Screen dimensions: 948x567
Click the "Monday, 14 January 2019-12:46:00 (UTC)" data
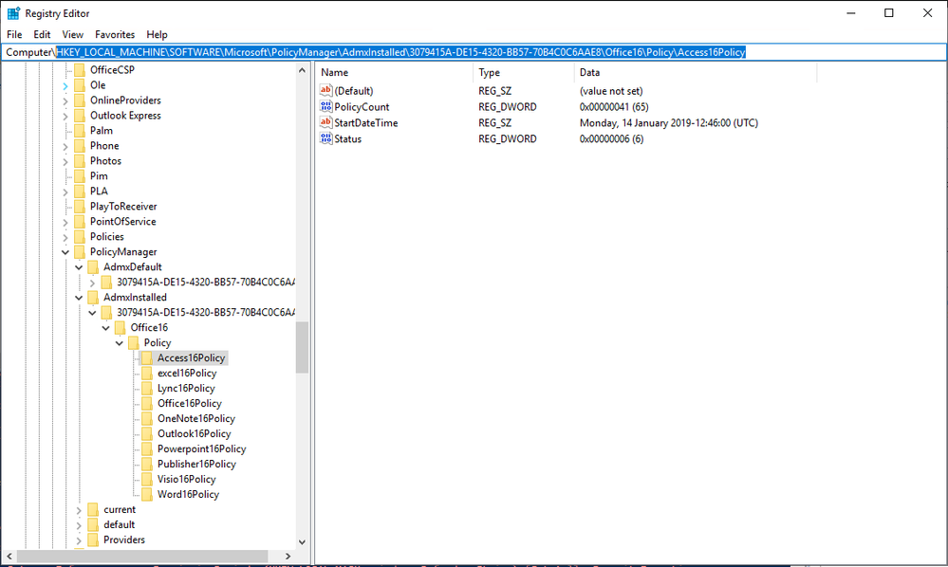669,122
